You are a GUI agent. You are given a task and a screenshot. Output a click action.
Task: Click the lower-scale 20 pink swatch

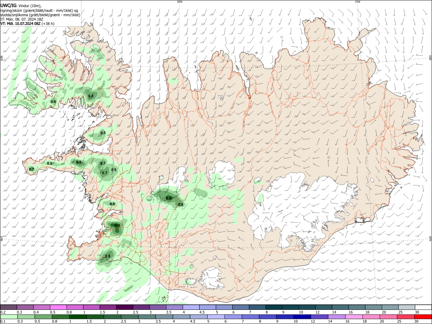[389, 317]
